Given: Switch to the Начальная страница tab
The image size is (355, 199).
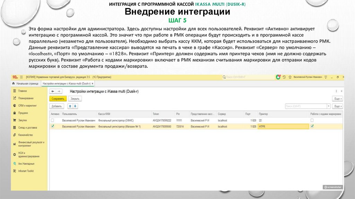Looking at the screenshot, I should (25, 84).
